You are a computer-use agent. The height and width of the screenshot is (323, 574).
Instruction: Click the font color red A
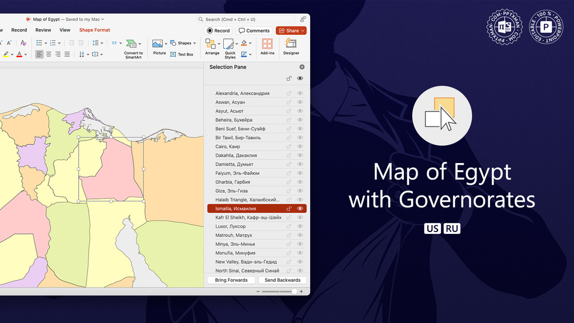coord(19,54)
